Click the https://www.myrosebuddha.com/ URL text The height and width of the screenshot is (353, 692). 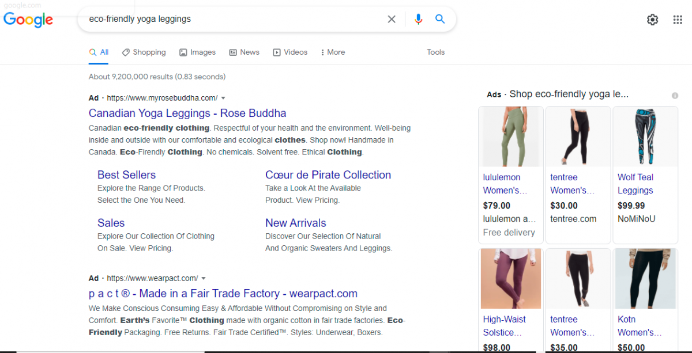[162, 98]
